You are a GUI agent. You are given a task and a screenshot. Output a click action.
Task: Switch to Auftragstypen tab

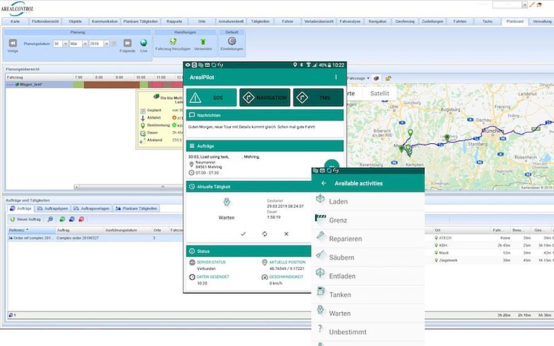pos(53,208)
